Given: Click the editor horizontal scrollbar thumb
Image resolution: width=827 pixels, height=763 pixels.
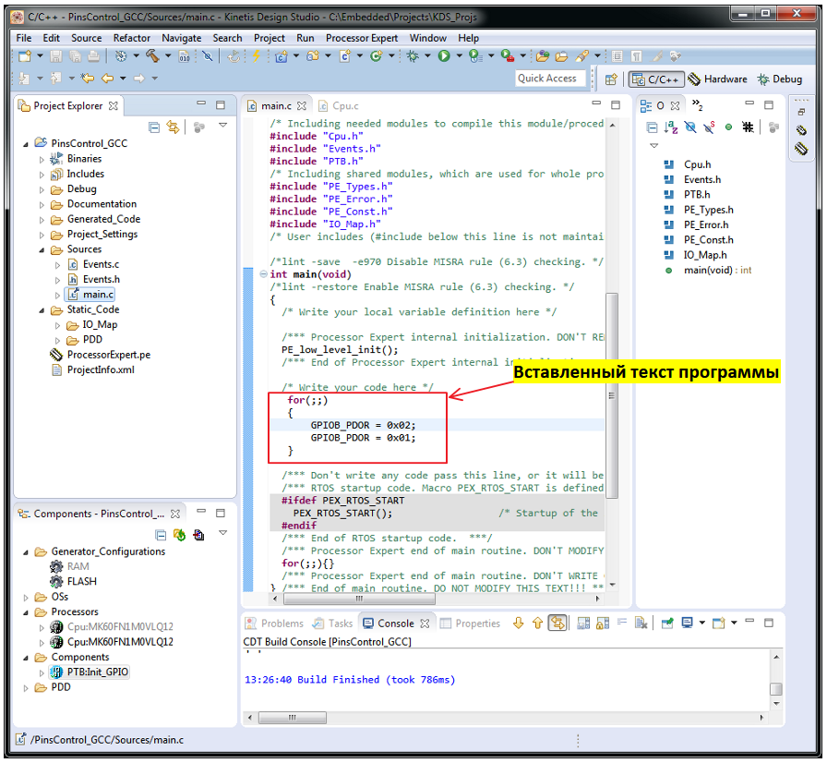Looking at the screenshot, I should (x=359, y=599).
